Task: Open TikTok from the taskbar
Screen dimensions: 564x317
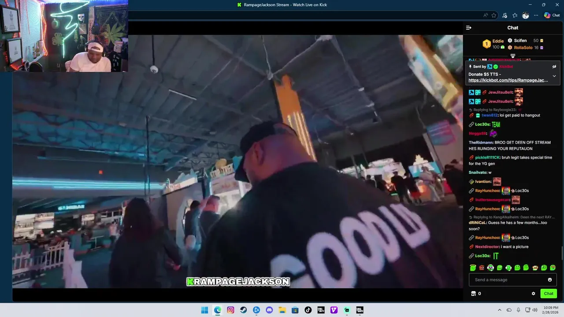Action: pos(308,310)
